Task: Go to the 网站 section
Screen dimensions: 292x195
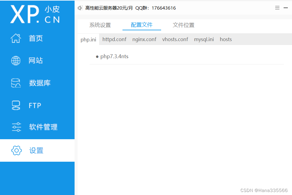Action: [36, 61]
